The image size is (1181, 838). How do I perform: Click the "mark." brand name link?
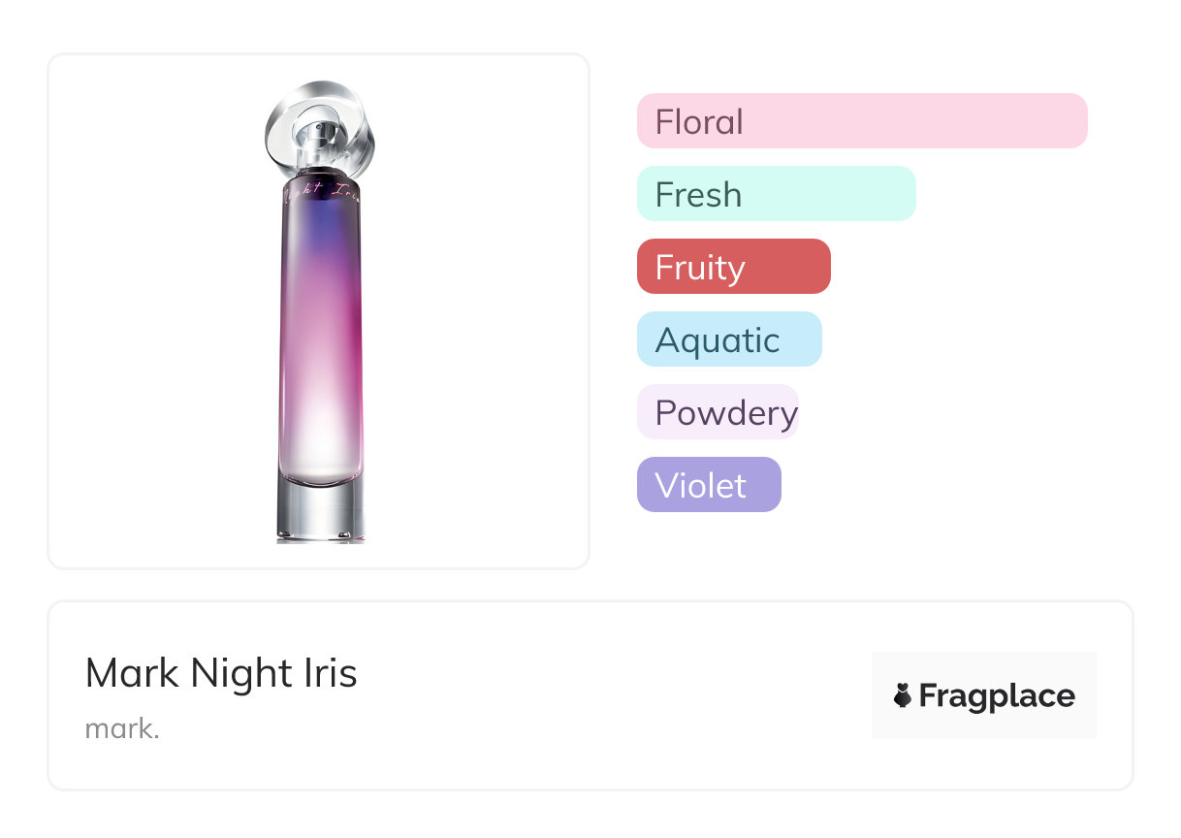[122, 728]
